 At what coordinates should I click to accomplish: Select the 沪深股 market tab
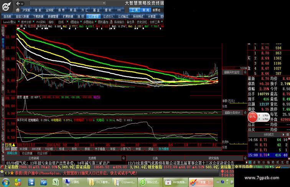coord(26,10)
